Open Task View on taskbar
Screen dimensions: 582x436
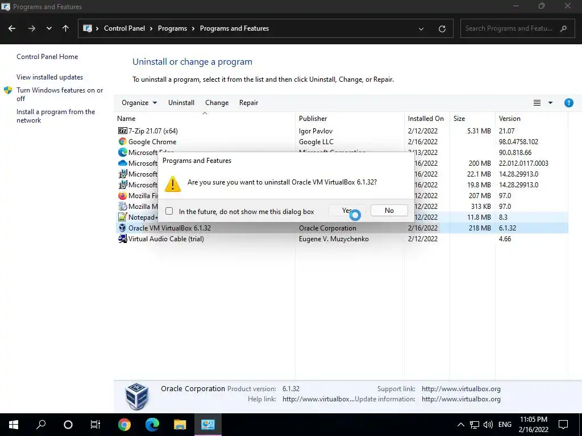[x=95, y=425]
